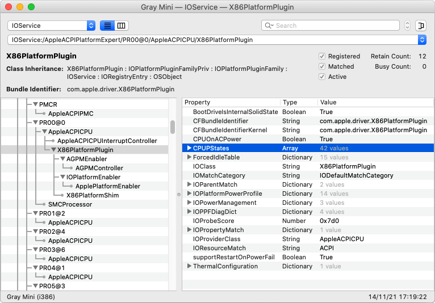Click the 0x7d0 value cell
The image size is (435, 303).
(x=329, y=221)
